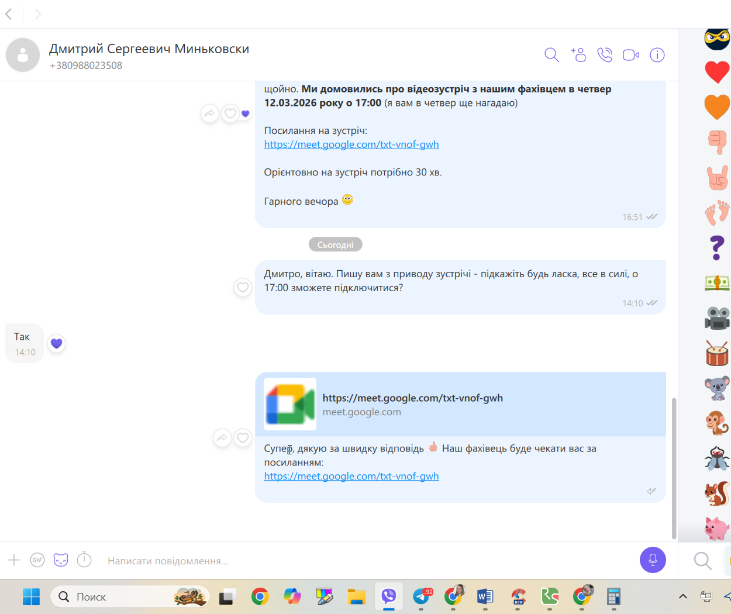The image size is (731, 614).
Task: Open contact avatar of Дмитрий Сергеевич
Action: (23, 55)
